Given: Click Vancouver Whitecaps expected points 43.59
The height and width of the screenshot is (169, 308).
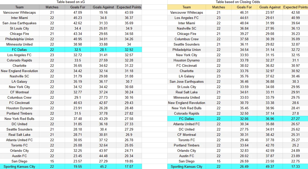Looking at the screenshot, I should tap(129, 12).
